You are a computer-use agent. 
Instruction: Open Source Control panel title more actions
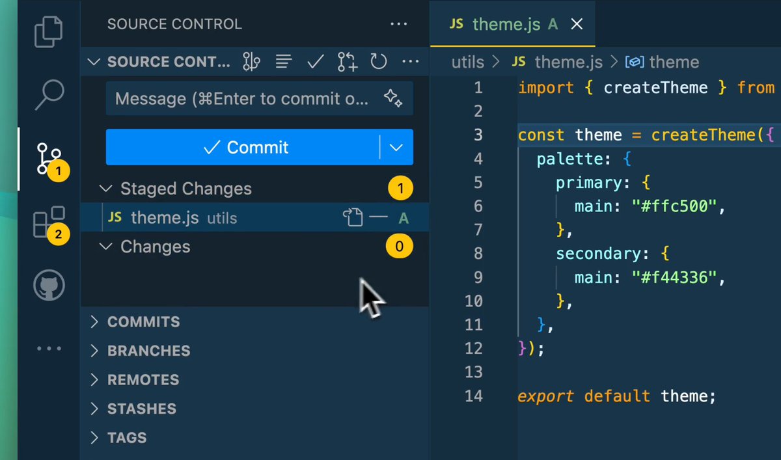tap(398, 25)
